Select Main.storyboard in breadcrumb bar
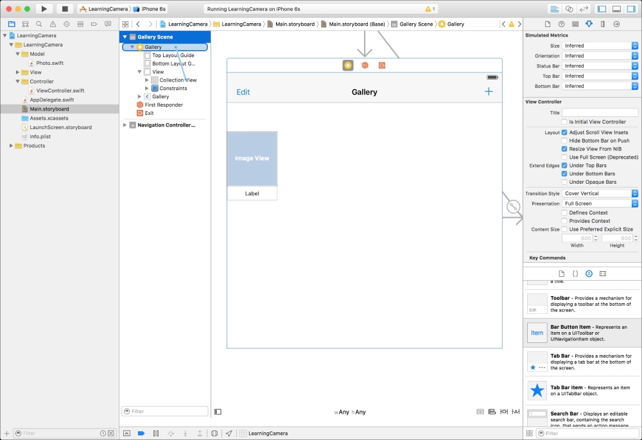 295,24
